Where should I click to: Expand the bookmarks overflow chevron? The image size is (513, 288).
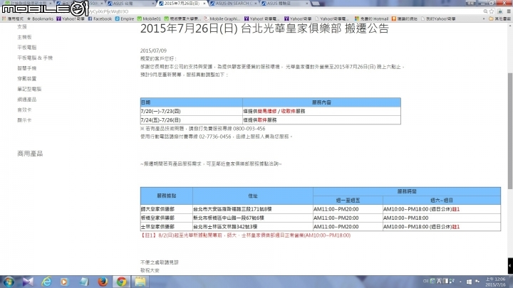point(484,19)
